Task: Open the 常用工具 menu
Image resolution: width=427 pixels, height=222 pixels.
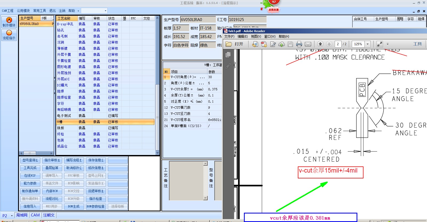Action: click(39, 11)
